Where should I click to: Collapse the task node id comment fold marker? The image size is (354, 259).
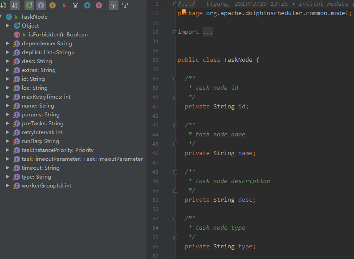tap(175, 79)
